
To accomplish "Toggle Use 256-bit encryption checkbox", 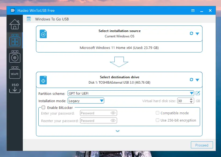I will coord(157,120).
